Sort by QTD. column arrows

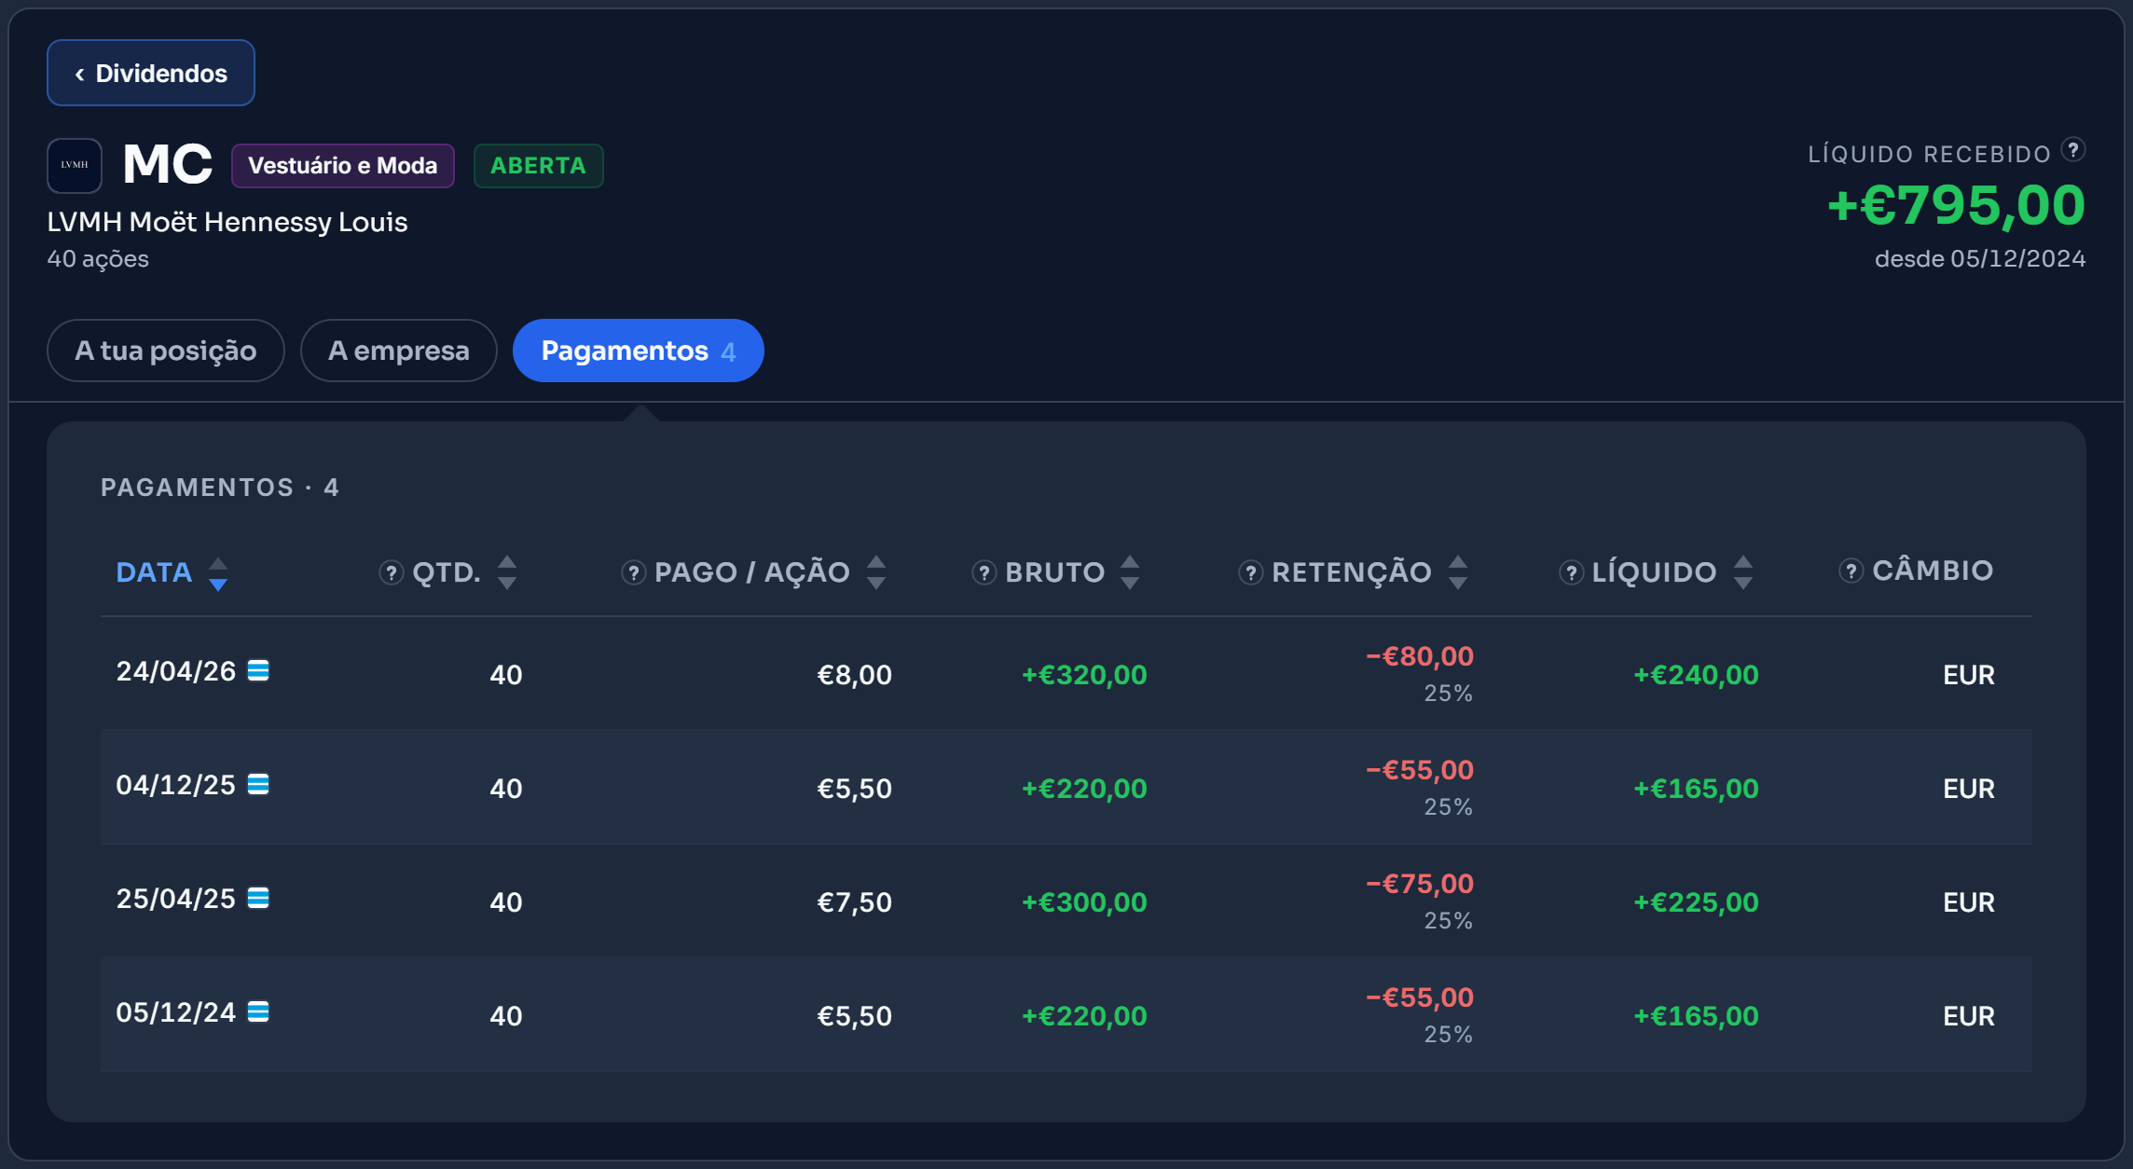[507, 572]
